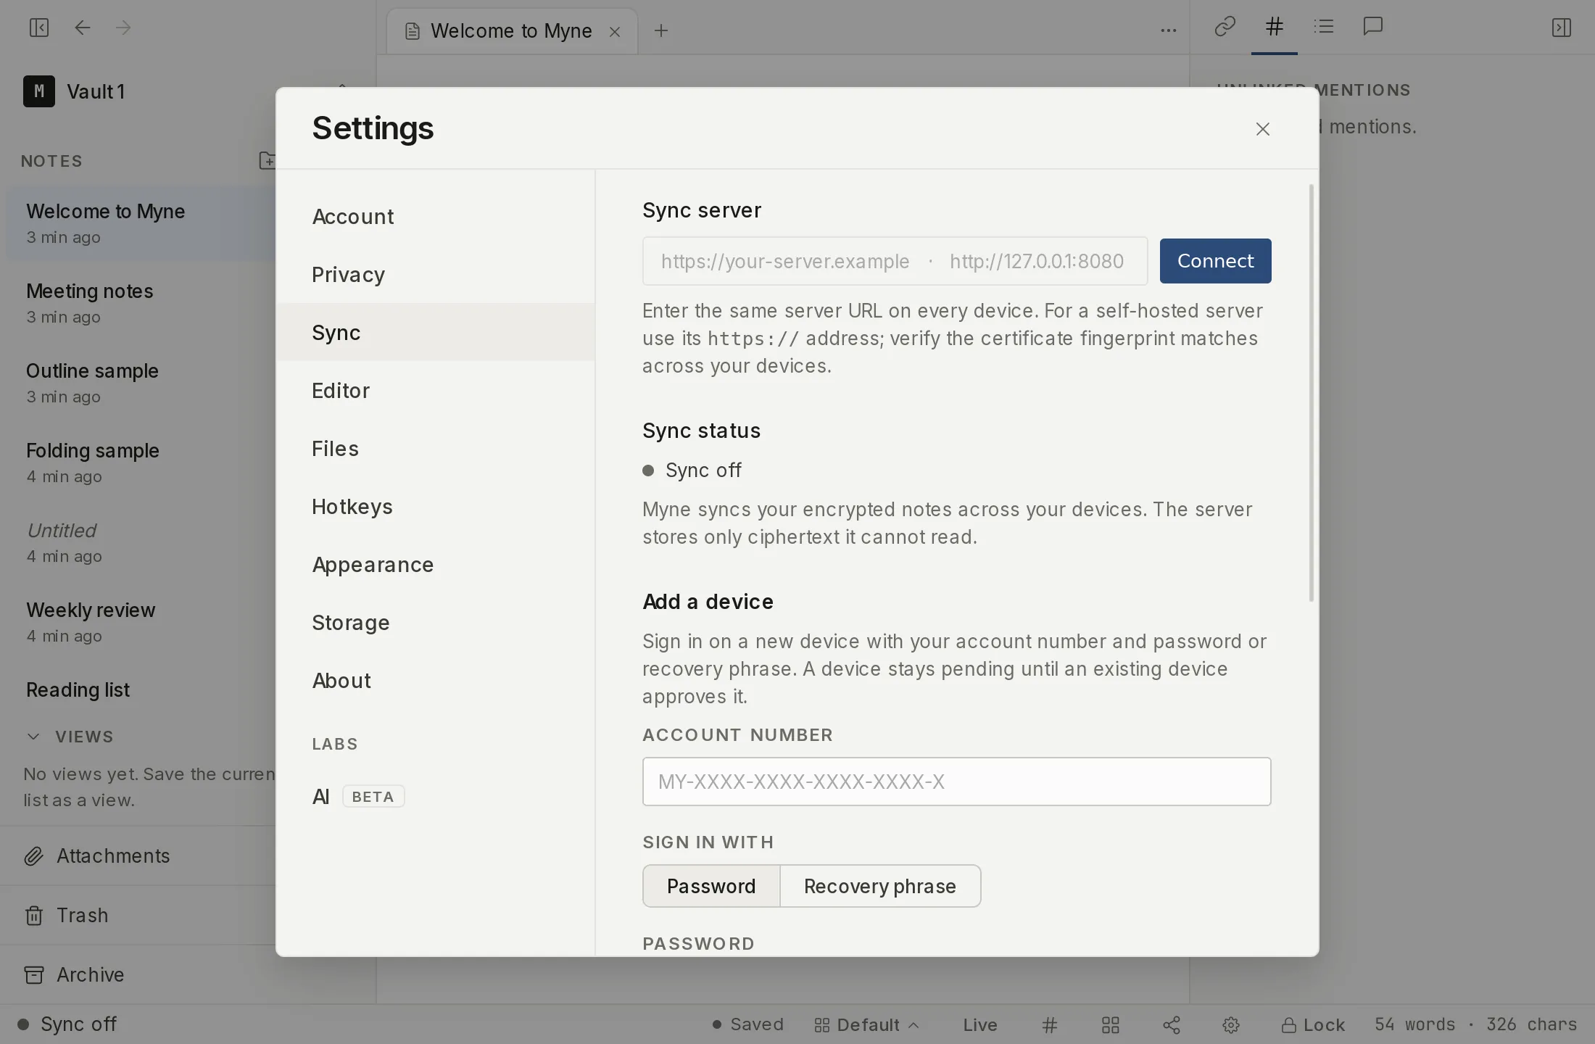Select Password sign-in method

pos(711,886)
